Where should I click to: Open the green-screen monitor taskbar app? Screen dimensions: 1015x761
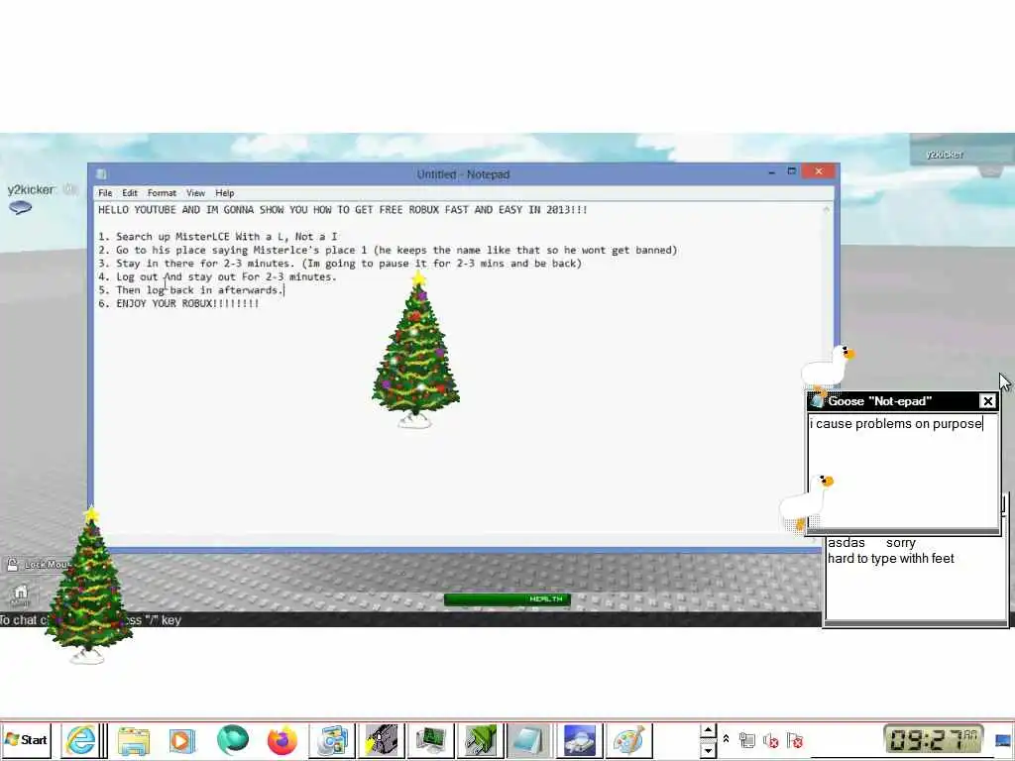(x=431, y=740)
